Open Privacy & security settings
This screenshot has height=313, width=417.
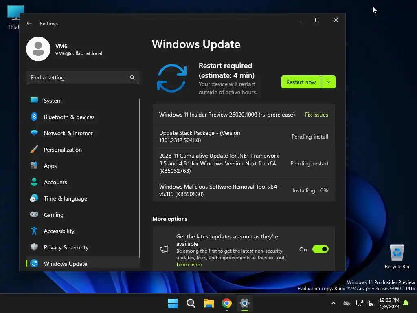click(83, 247)
